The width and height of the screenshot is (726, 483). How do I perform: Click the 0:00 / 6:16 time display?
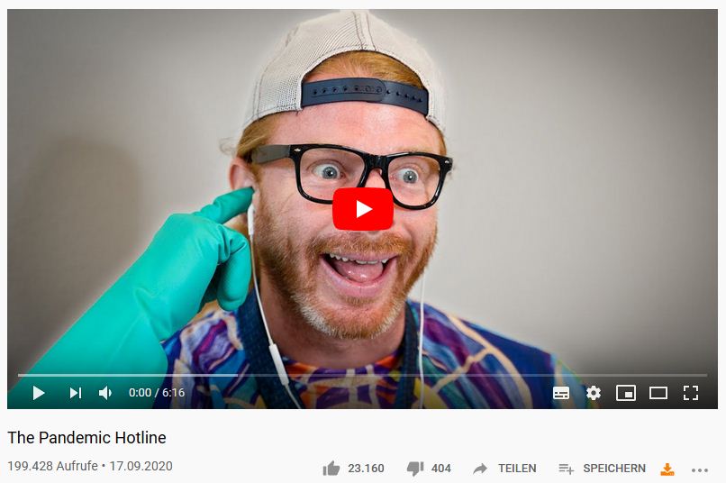(157, 393)
